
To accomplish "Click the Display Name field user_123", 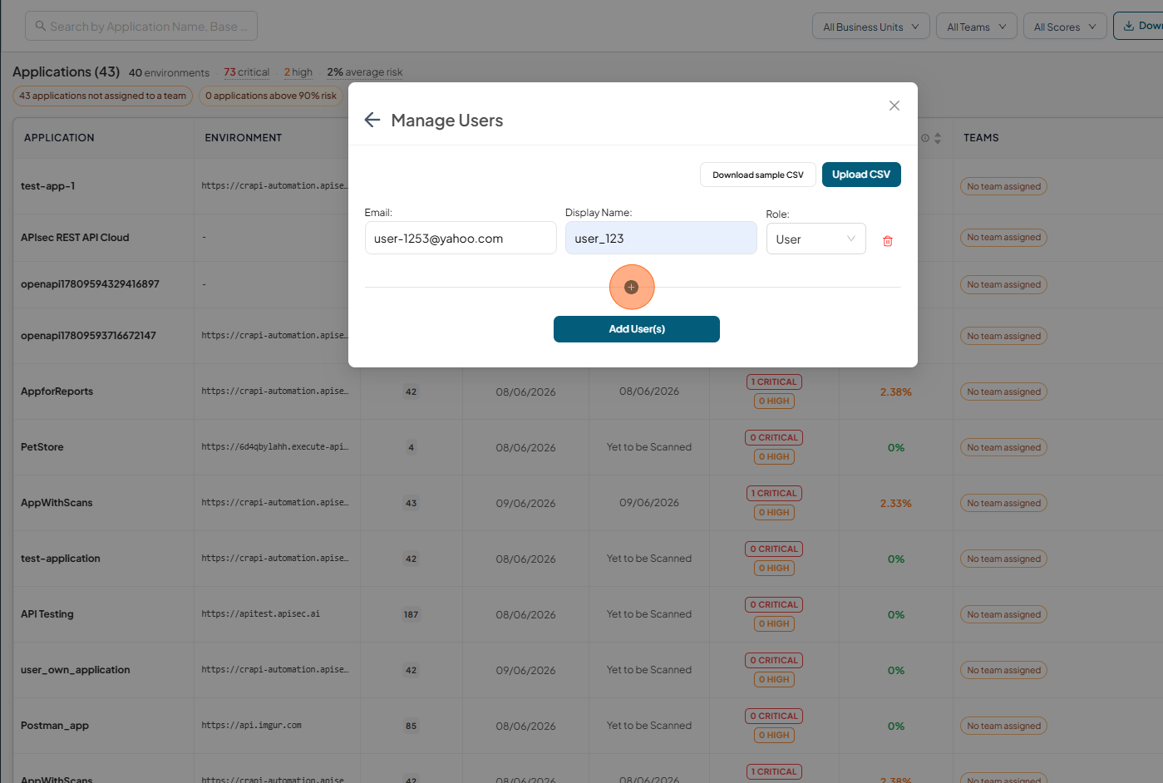I will click(x=661, y=239).
